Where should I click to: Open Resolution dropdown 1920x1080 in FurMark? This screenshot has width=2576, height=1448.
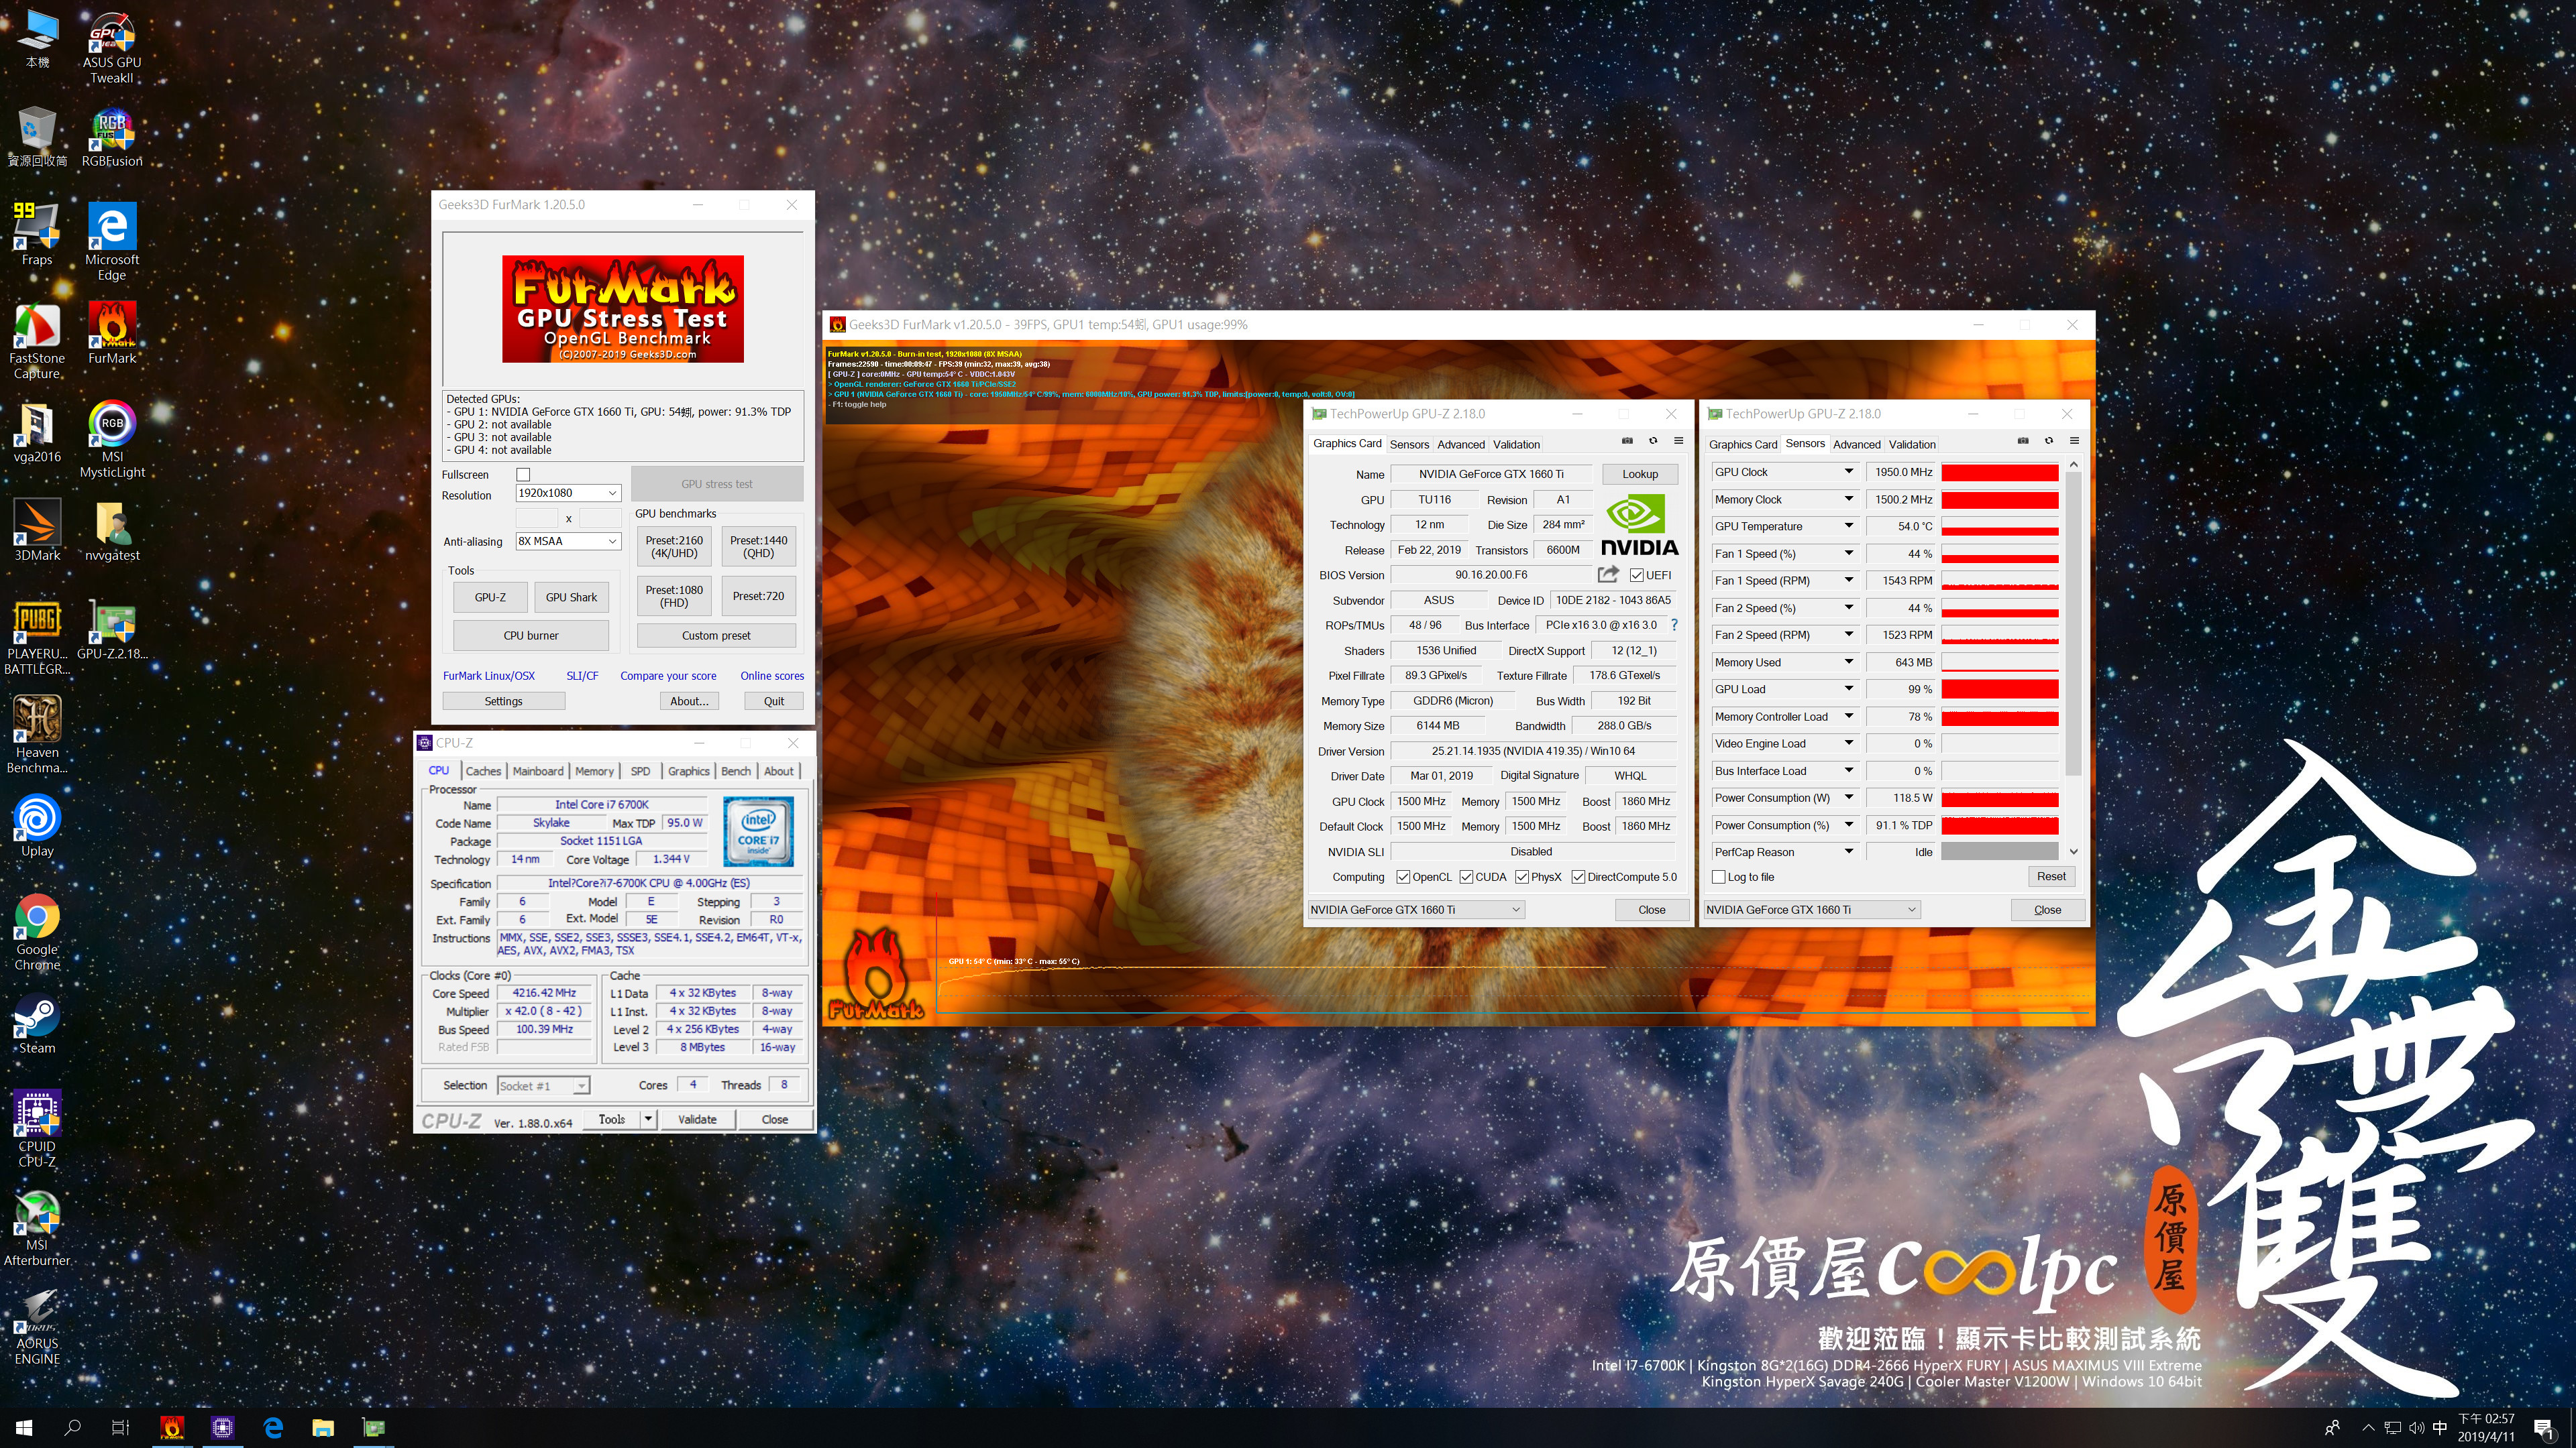point(568,493)
